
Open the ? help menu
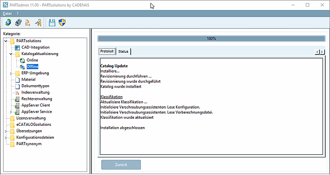click(x=18, y=14)
